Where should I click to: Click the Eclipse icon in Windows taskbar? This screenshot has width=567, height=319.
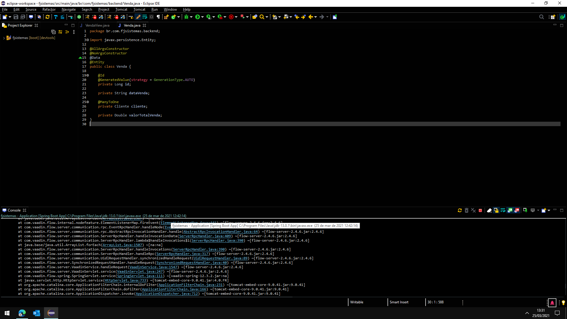click(x=51, y=313)
